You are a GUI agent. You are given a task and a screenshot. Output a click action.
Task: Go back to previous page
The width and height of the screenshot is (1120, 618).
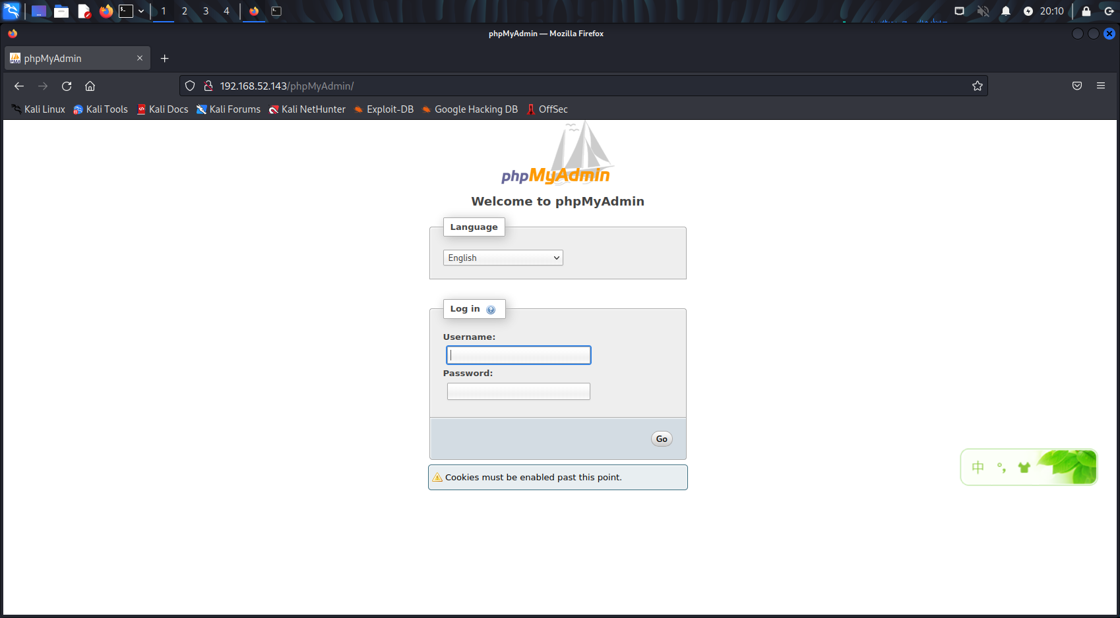[19, 86]
